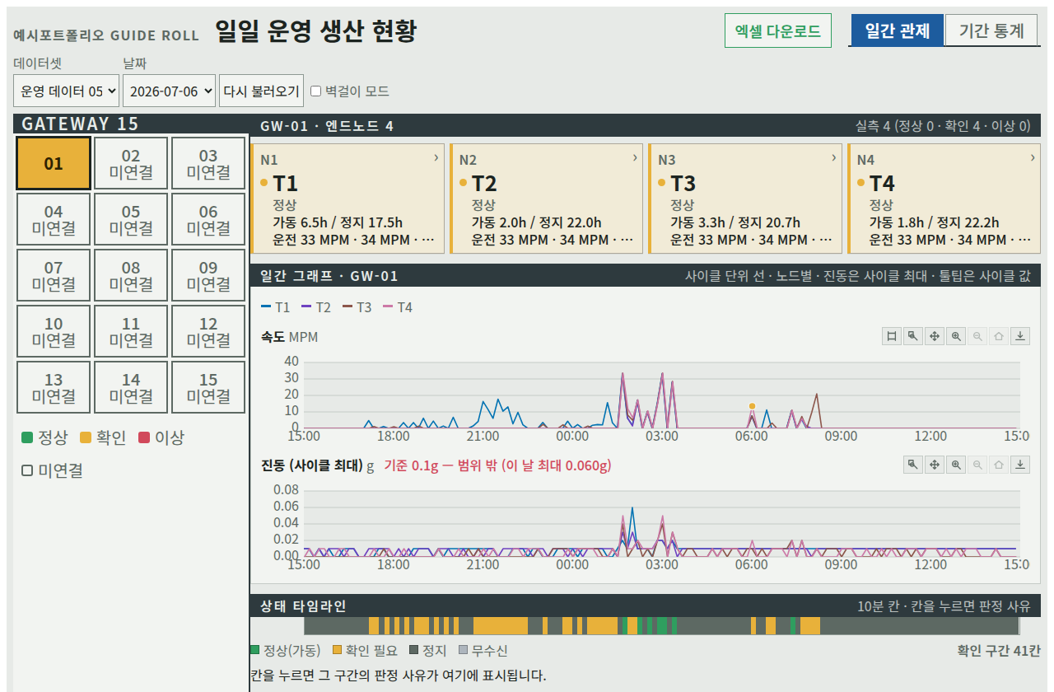Screen dimensions: 1054x692
Task: Reset vibration chart view with home icon
Action: [x=999, y=465]
